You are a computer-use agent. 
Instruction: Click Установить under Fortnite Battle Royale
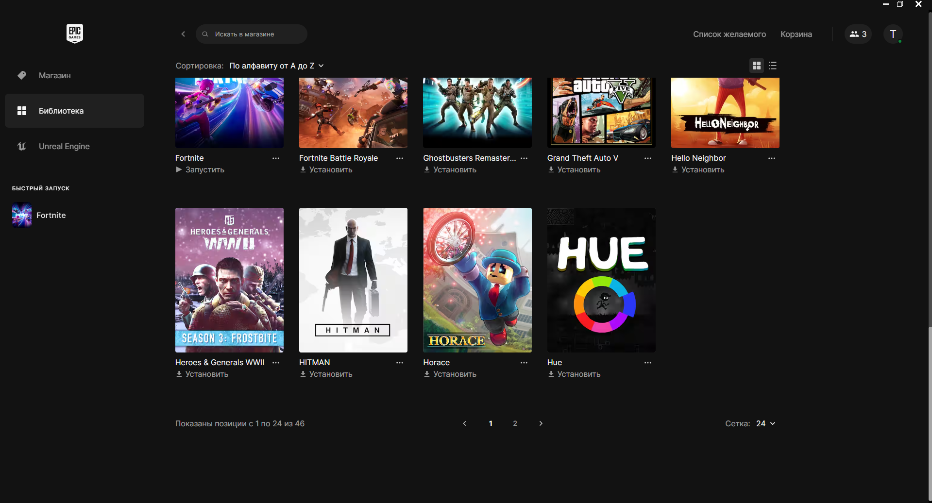point(326,170)
